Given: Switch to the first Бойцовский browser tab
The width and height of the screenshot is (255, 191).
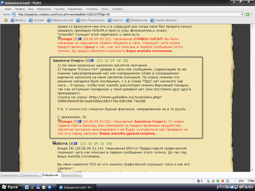Looking at the screenshot, I should point(11,174).
